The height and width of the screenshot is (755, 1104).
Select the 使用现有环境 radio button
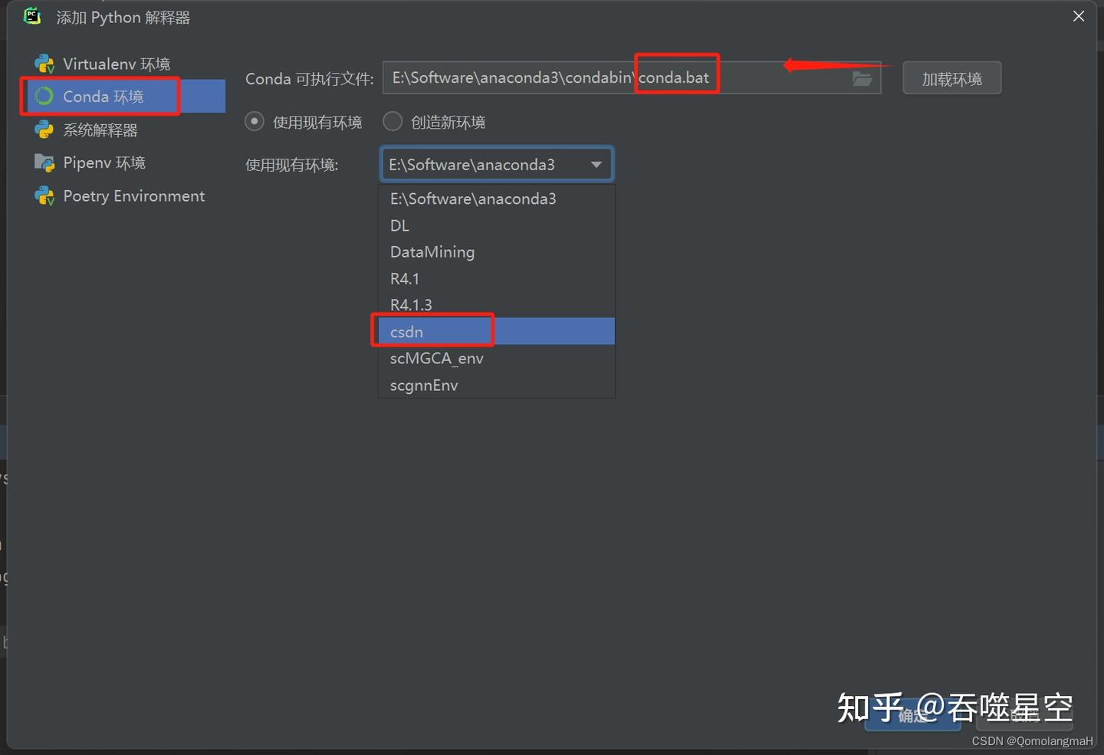(254, 120)
